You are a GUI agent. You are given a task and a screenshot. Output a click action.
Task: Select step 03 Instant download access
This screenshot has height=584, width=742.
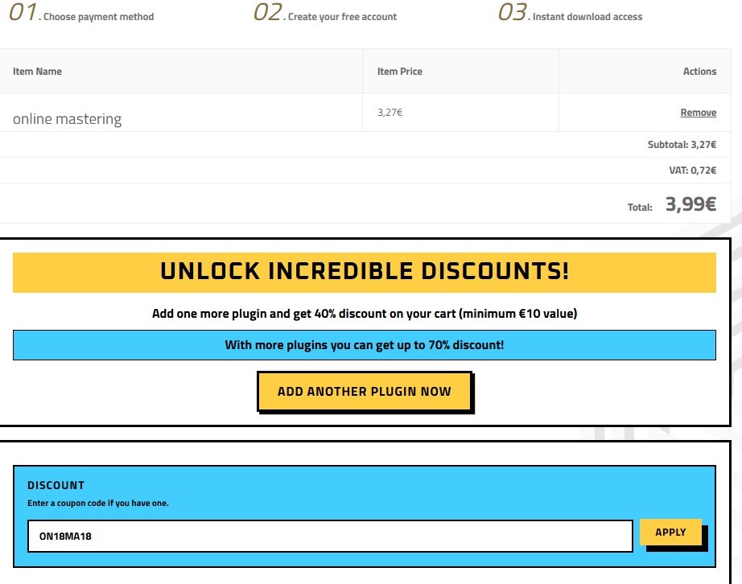pos(570,14)
